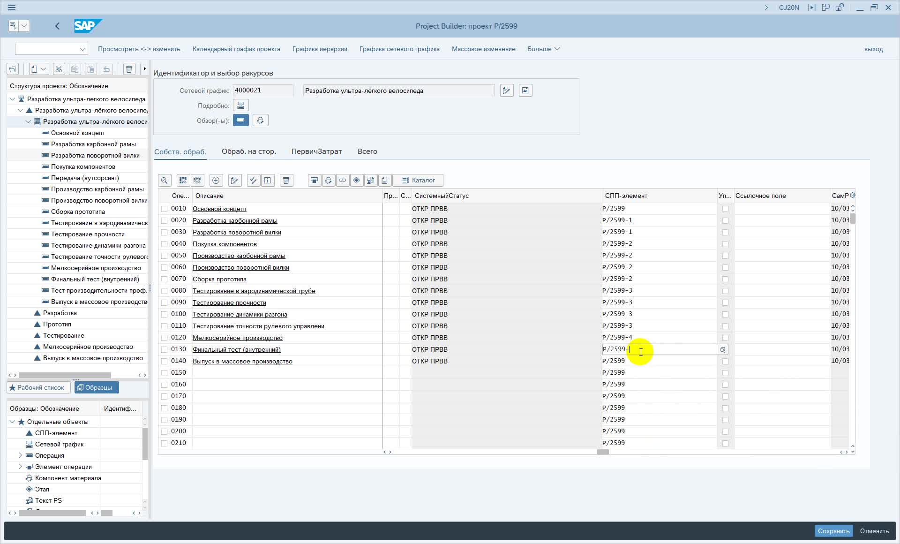Click the highlighted Обзор activity overview icon
The height and width of the screenshot is (544, 900).
tap(241, 120)
